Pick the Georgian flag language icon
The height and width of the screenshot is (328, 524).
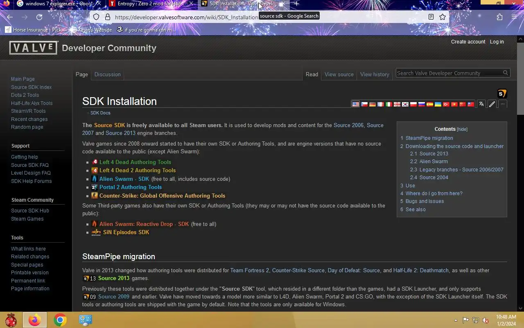(397, 104)
